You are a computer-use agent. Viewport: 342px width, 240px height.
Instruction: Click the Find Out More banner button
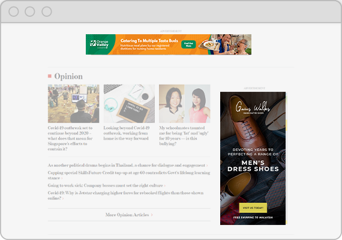188,44
